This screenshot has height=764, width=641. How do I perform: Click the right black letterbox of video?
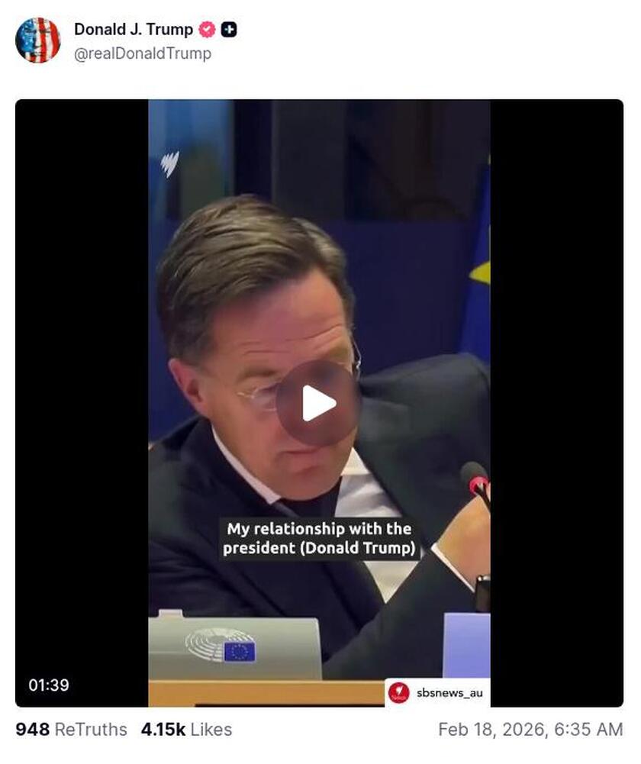pos(557,403)
